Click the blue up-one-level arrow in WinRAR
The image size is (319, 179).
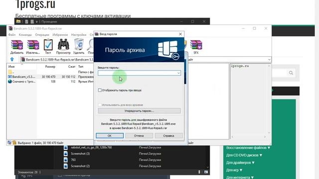pos(12,59)
